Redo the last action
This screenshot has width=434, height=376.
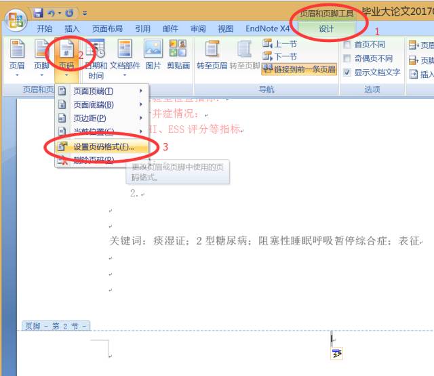point(69,13)
